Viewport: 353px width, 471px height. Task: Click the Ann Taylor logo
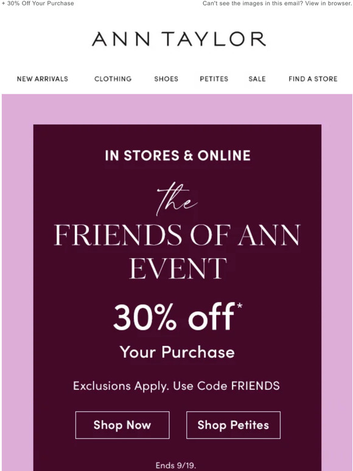click(179, 39)
